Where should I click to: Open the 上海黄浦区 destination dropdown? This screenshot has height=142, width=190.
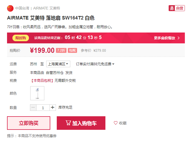[x=58, y=64]
